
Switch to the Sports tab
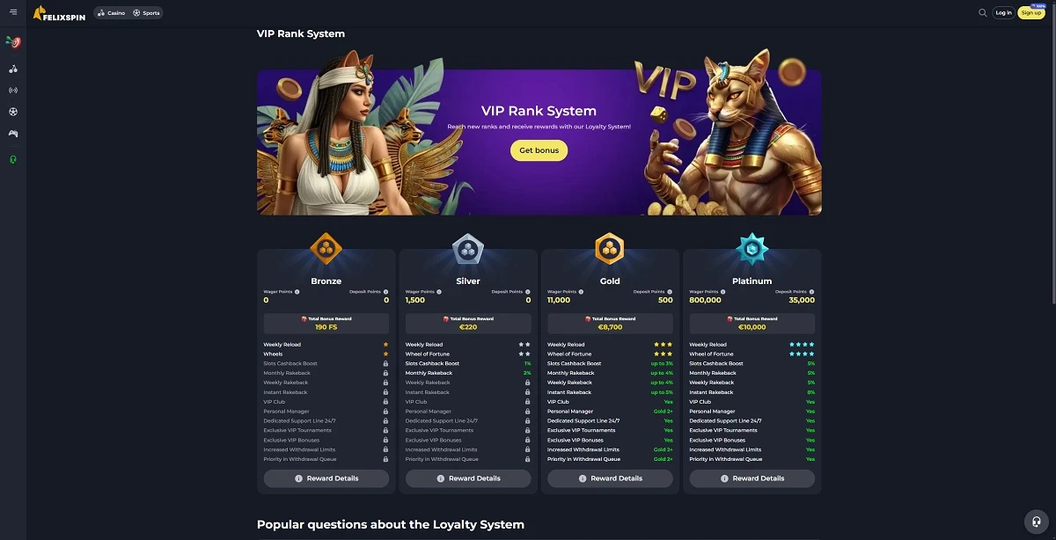click(146, 13)
